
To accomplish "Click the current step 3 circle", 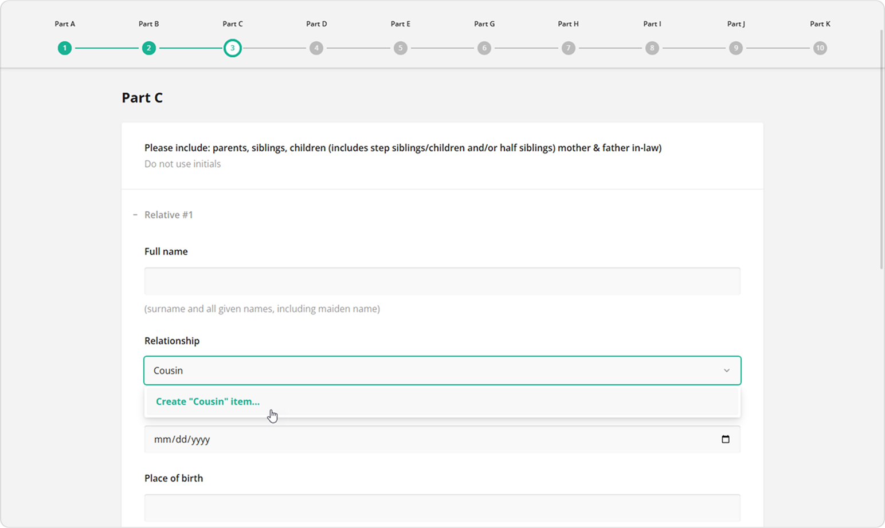I will pyautogui.click(x=233, y=48).
